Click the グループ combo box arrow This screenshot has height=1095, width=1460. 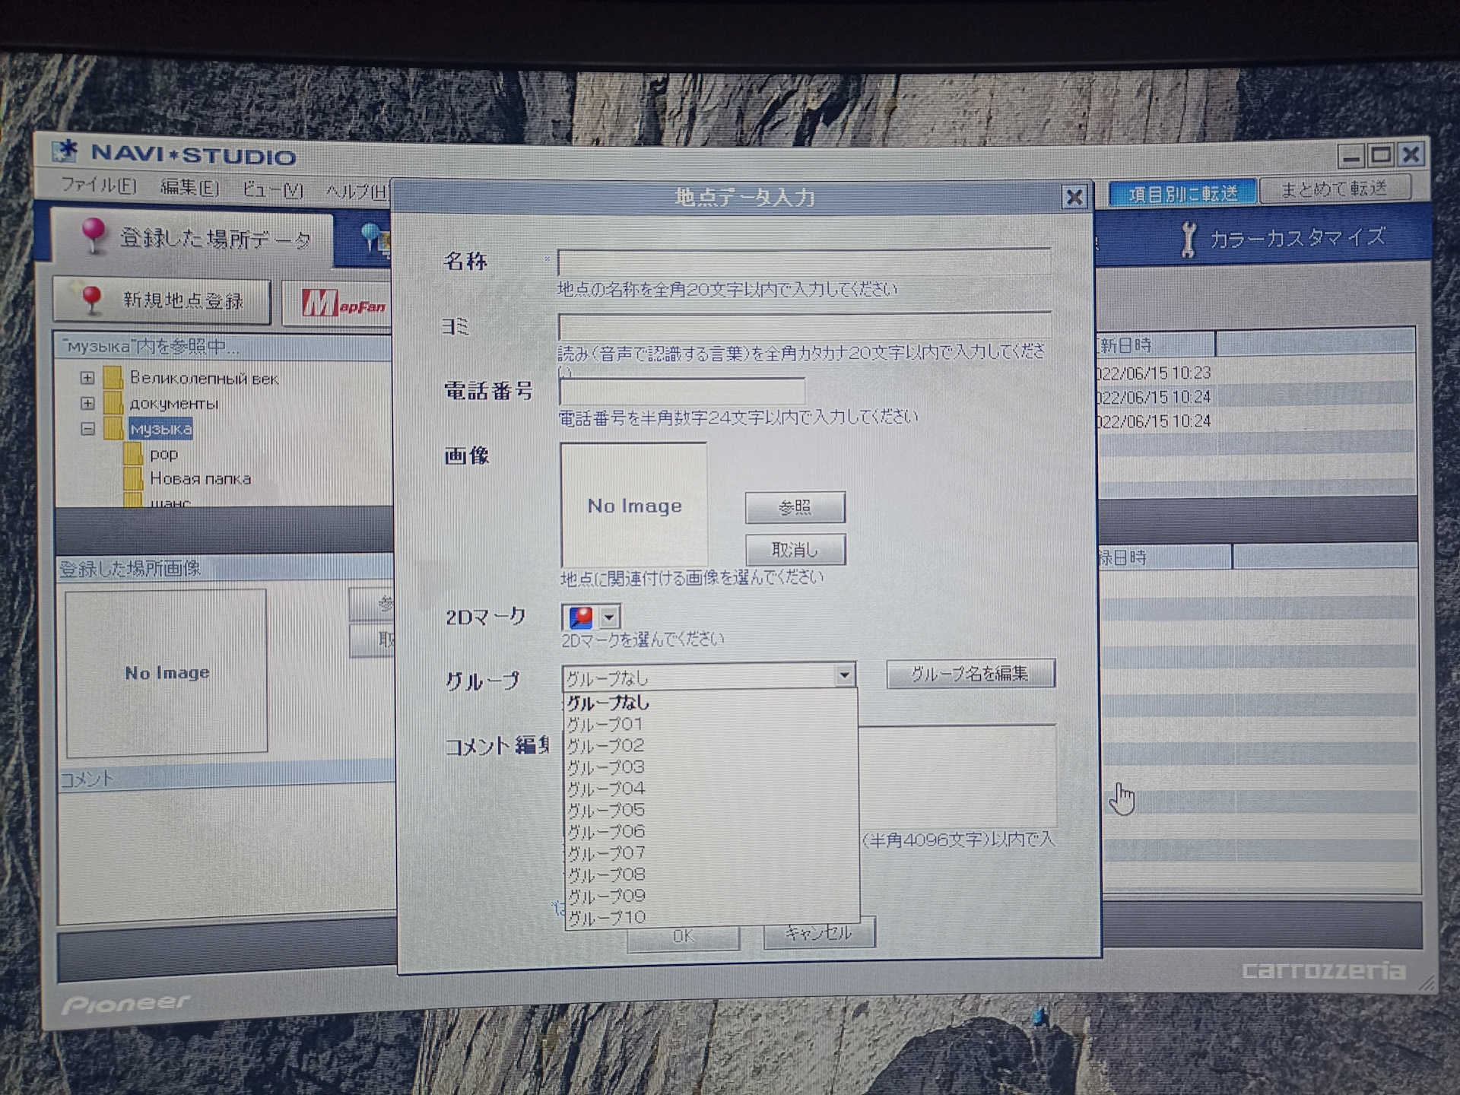point(844,675)
